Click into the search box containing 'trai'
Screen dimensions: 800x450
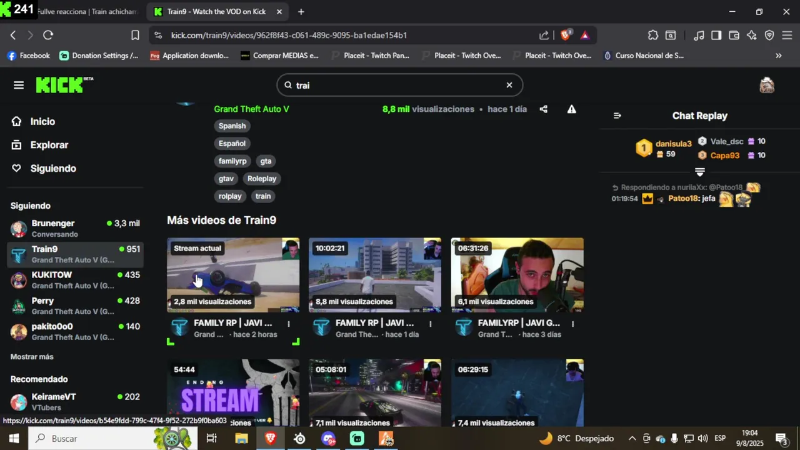(x=399, y=85)
